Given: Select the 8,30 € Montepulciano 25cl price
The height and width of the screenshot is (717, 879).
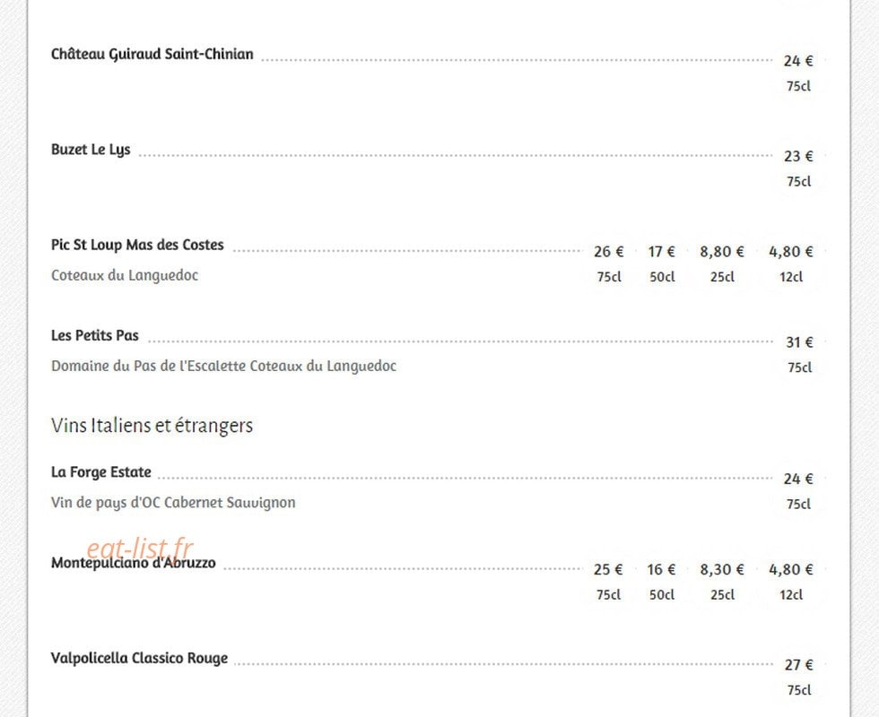Looking at the screenshot, I should [722, 570].
